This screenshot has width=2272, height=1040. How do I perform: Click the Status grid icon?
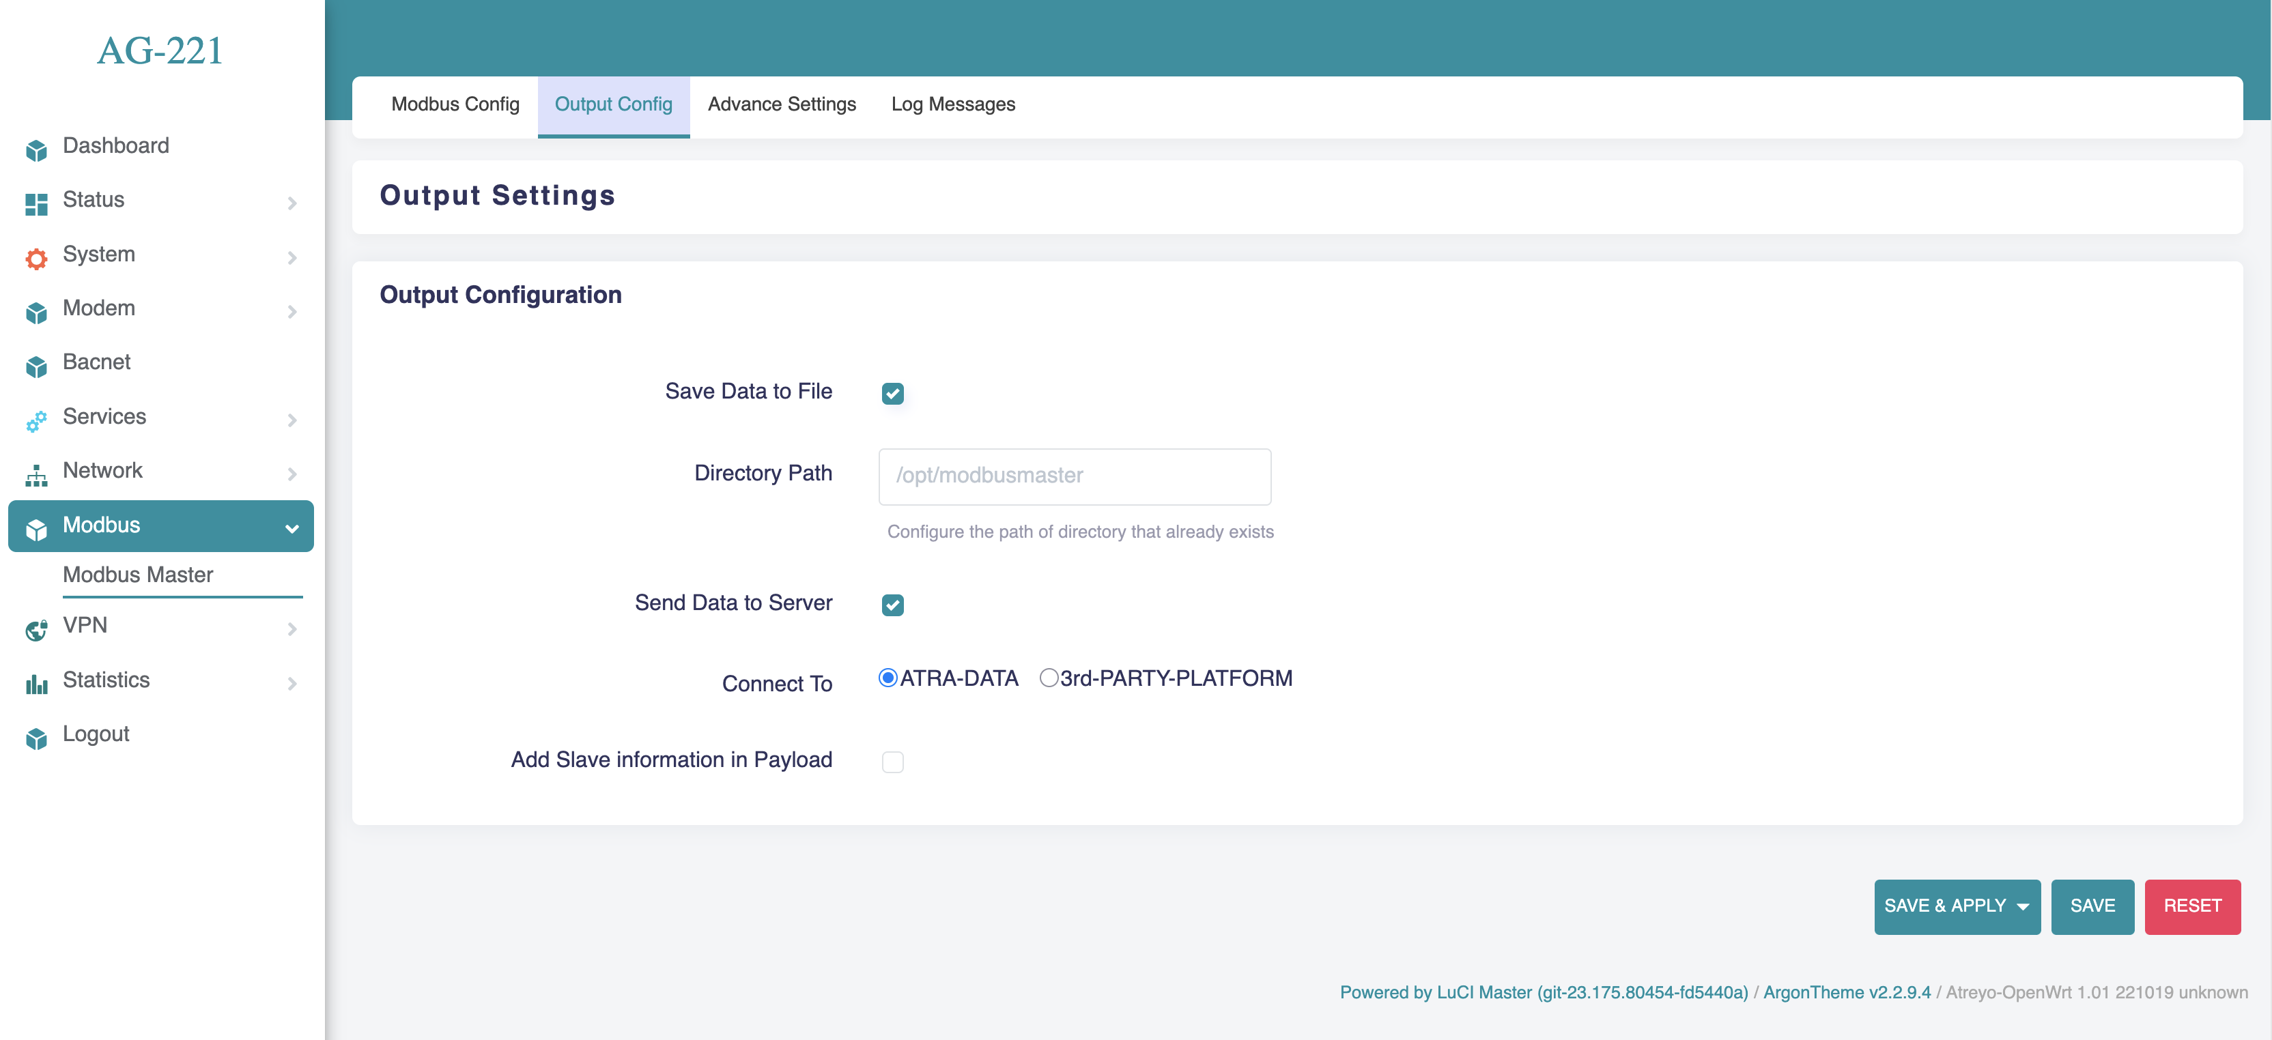pyautogui.click(x=36, y=203)
